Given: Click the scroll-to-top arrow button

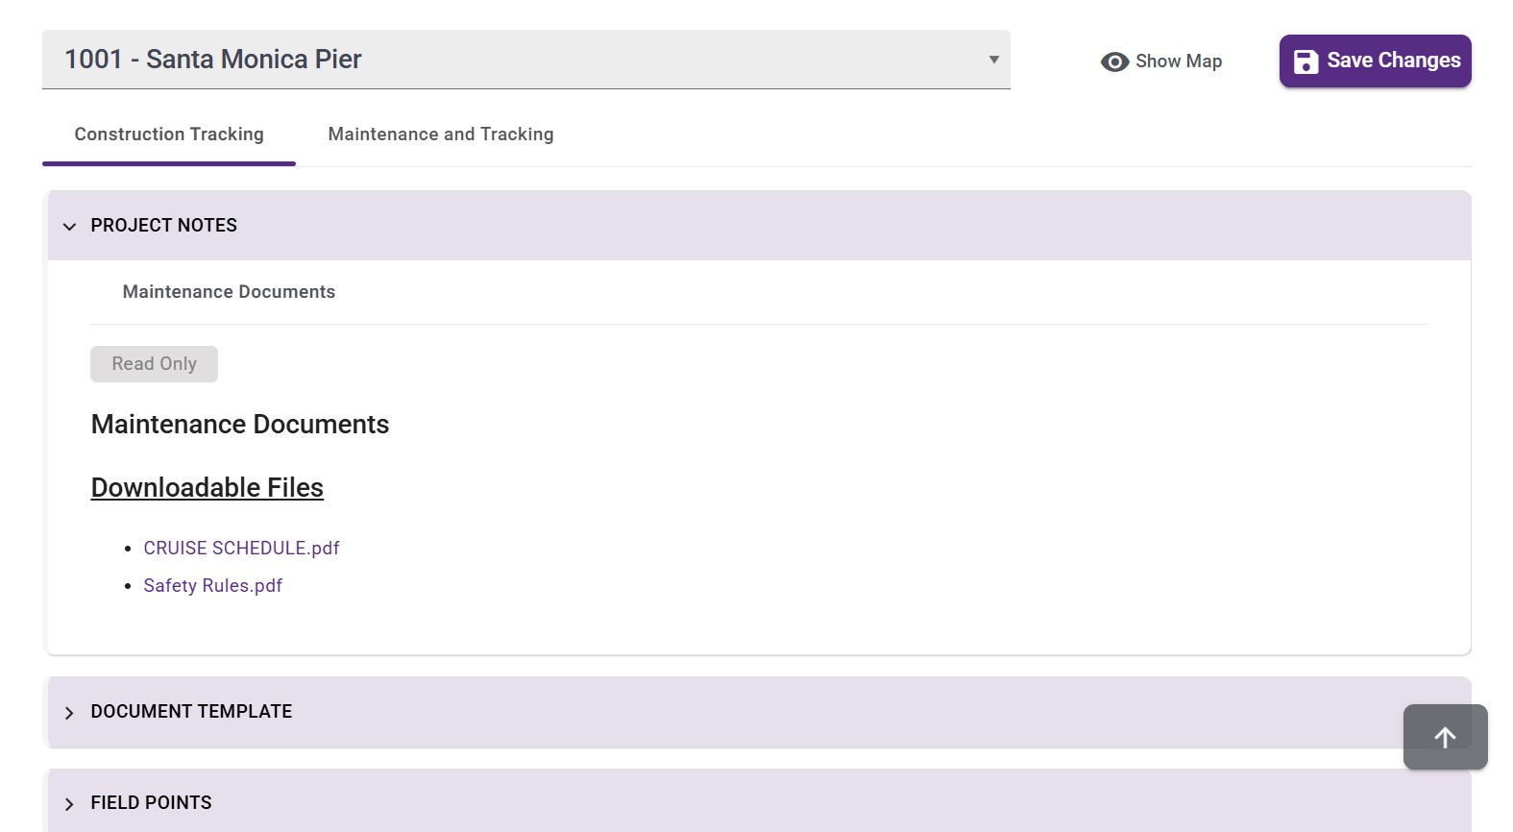Looking at the screenshot, I should click(x=1445, y=737).
